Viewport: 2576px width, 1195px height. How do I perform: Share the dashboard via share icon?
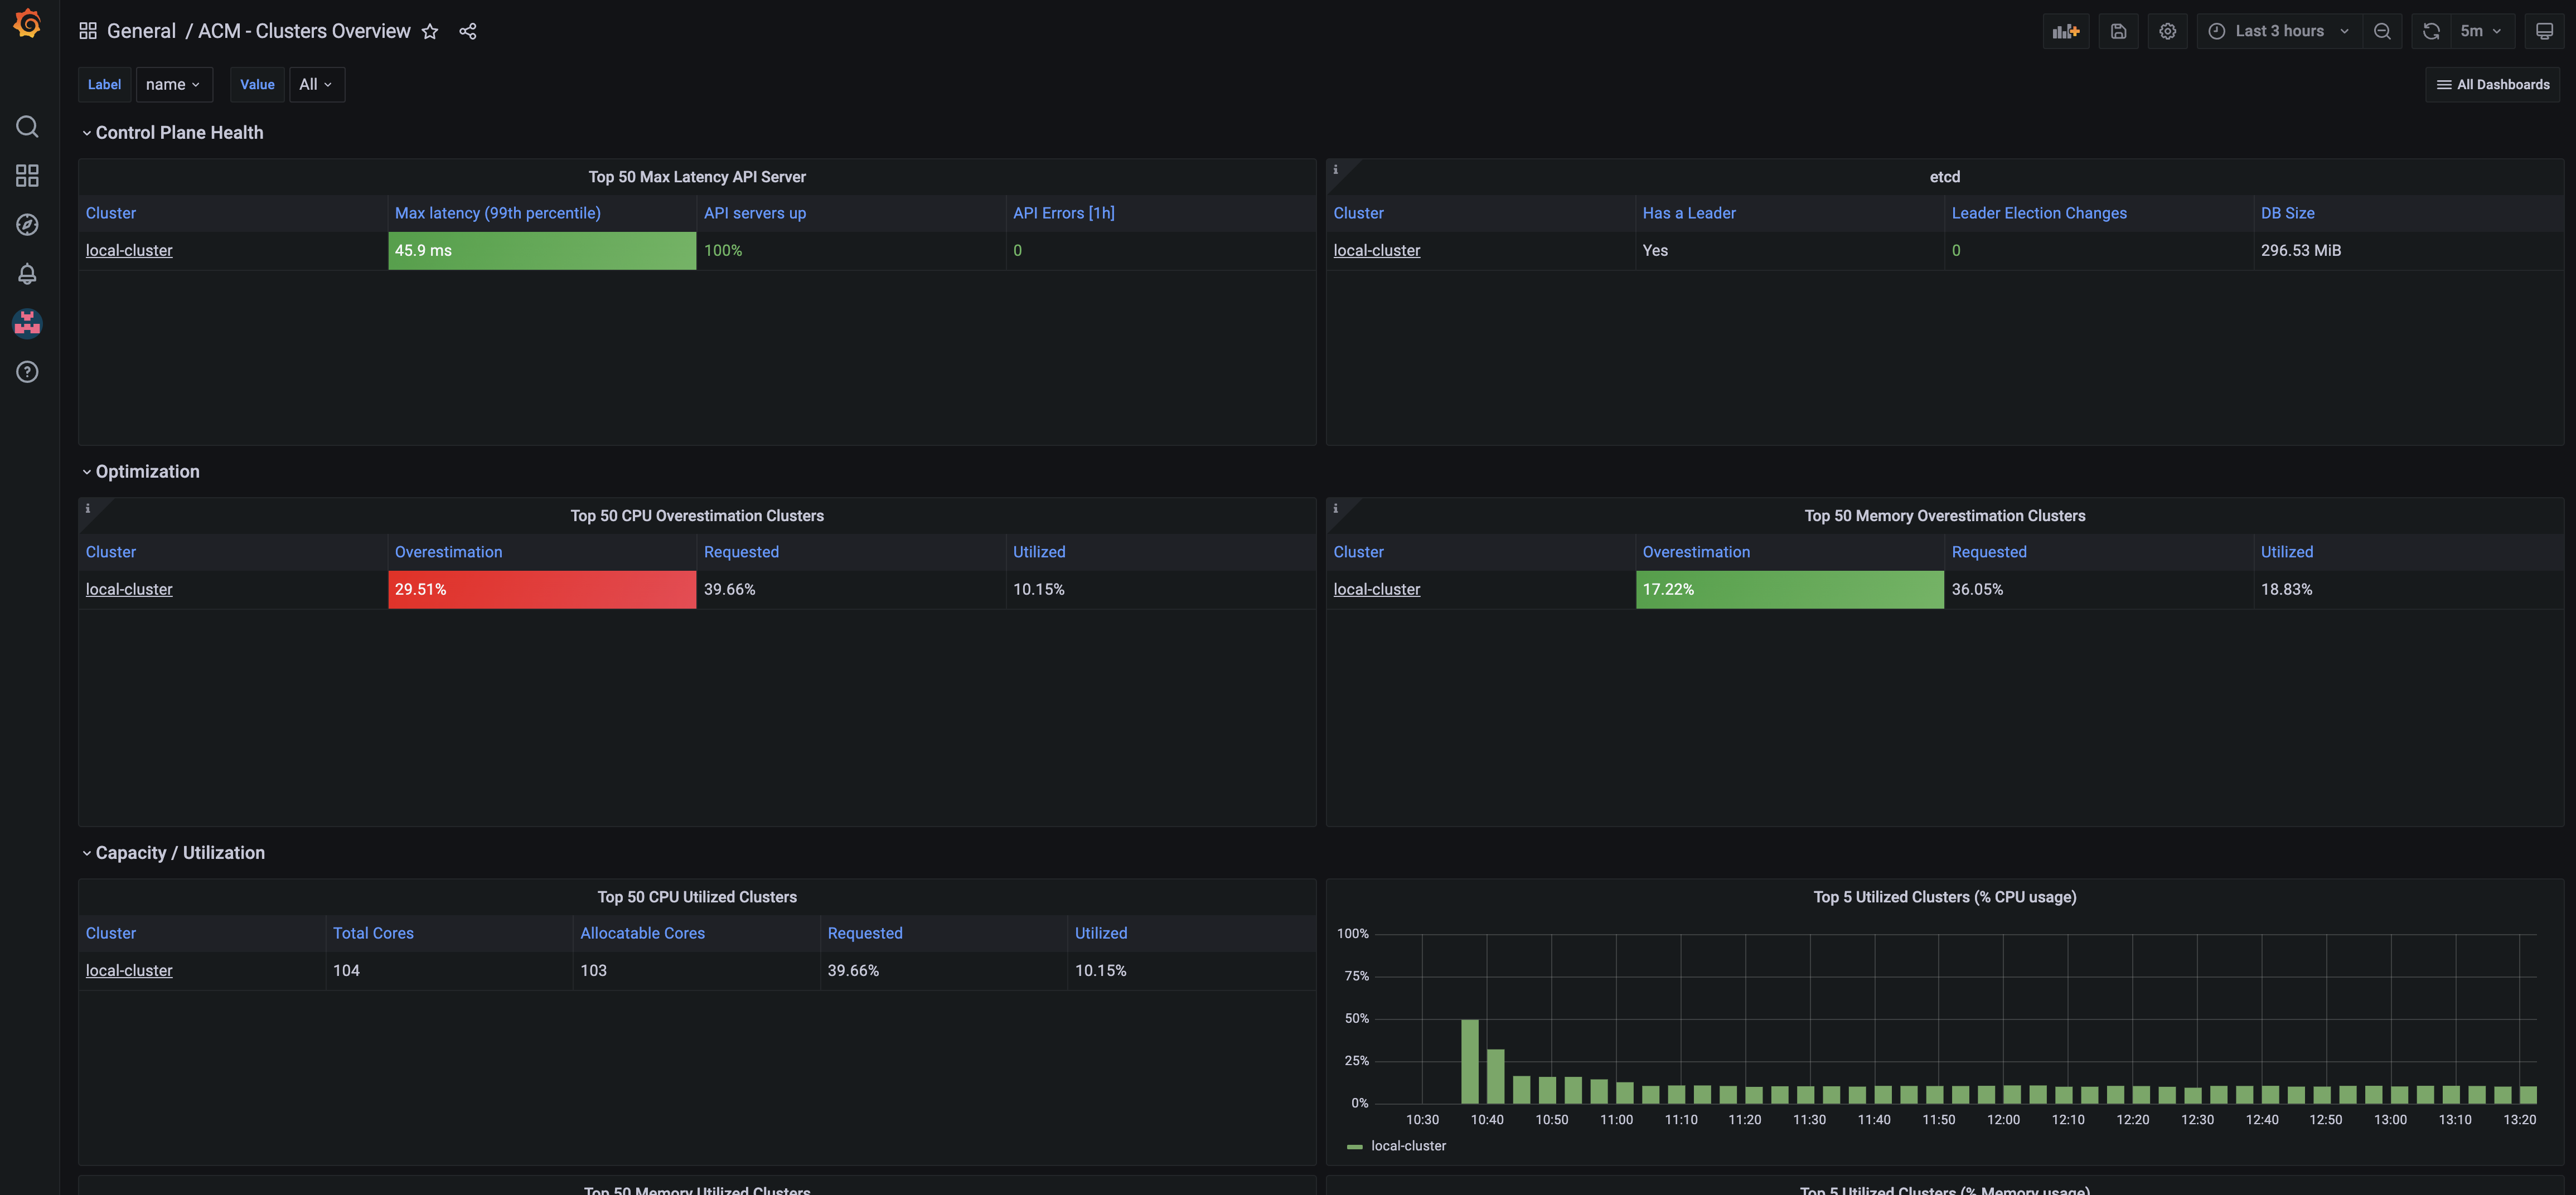(x=467, y=31)
